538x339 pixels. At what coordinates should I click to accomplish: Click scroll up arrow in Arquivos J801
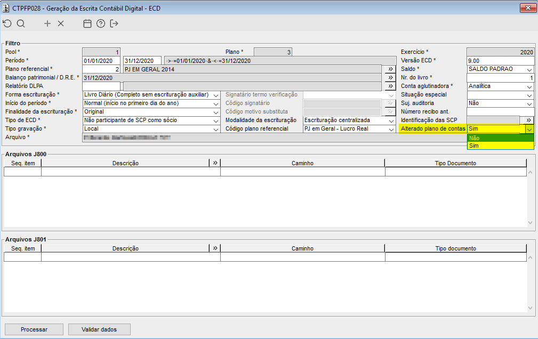pos(530,257)
